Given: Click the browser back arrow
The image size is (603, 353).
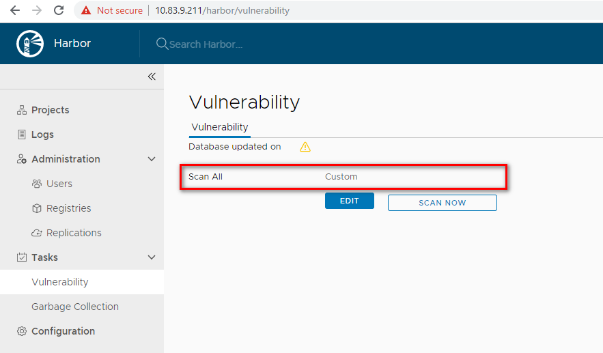Looking at the screenshot, I should (15, 10).
